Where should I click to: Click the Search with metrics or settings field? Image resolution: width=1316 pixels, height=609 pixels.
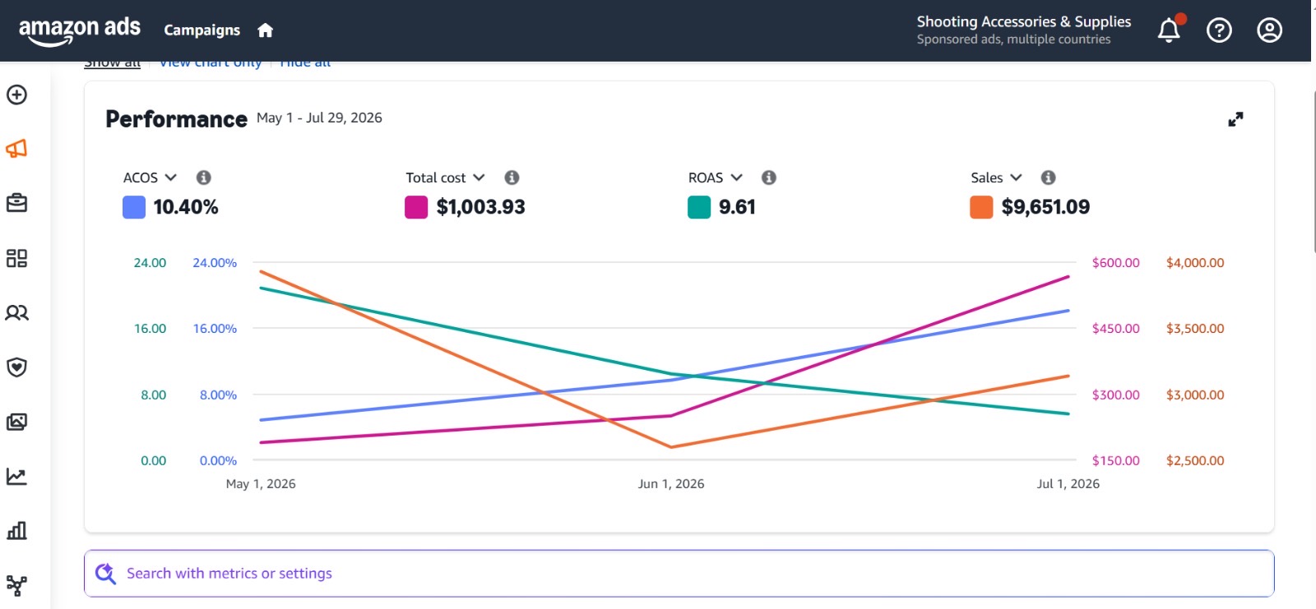[679, 574]
